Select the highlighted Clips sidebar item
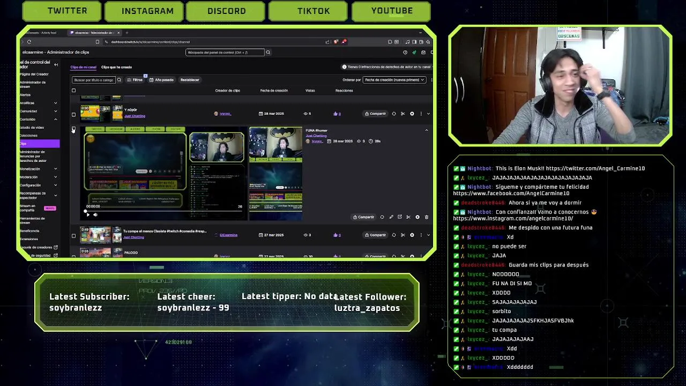This screenshot has width=686, height=386. [x=39, y=144]
